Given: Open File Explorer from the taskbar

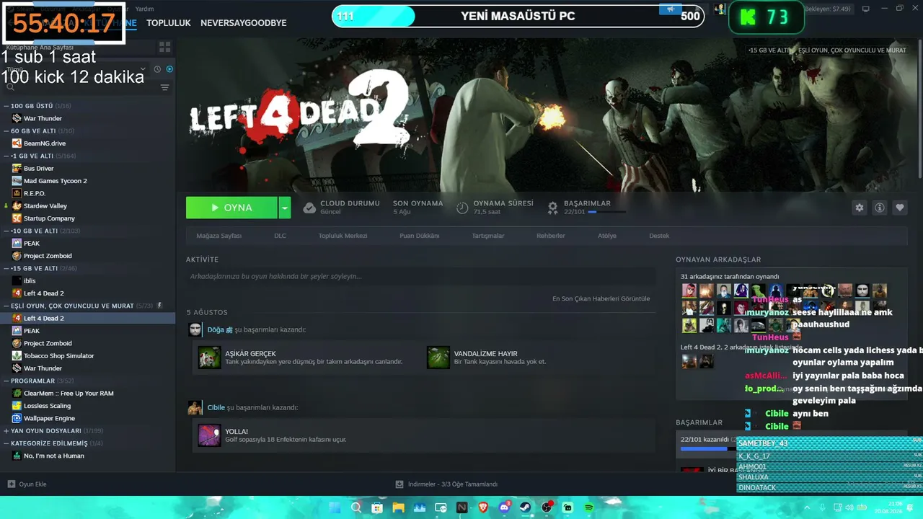Looking at the screenshot, I should click(x=398, y=507).
